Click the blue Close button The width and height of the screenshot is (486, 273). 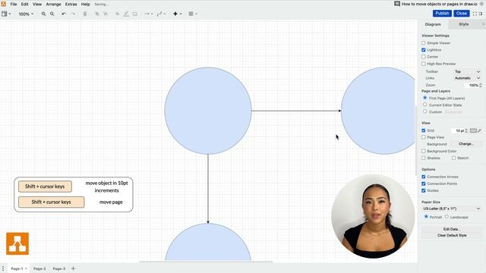(x=461, y=14)
